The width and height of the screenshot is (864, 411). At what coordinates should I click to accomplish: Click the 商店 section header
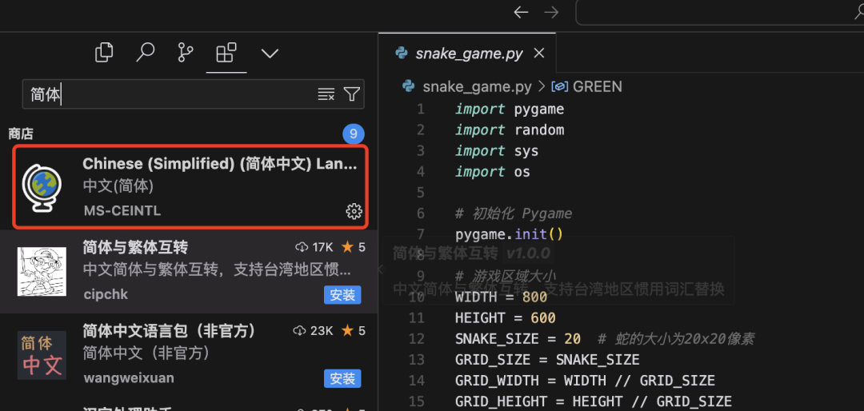coord(21,134)
